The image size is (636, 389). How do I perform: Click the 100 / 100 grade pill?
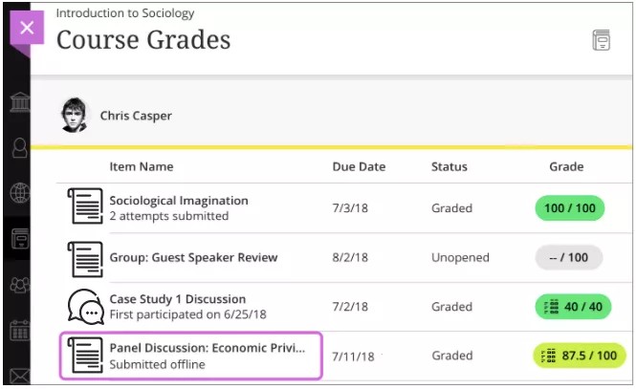[570, 207]
